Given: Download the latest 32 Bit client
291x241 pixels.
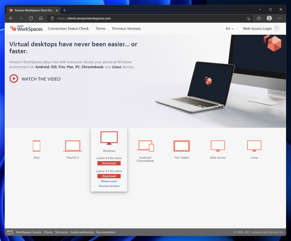Looking at the screenshot, I should point(109,176).
